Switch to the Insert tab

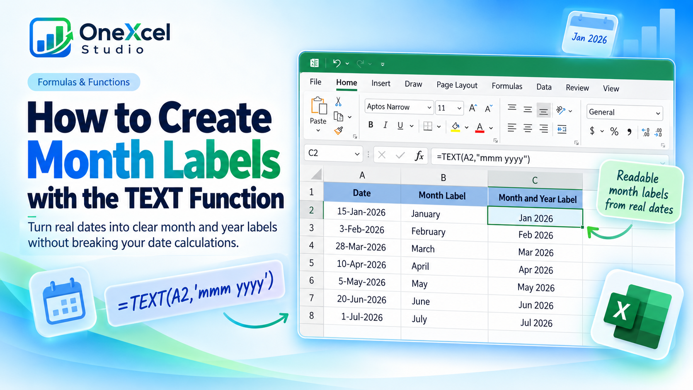pyautogui.click(x=380, y=83)
